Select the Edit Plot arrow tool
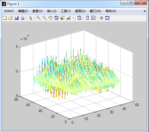The width and height of the screenshot is (149, 132). point(31,18)
